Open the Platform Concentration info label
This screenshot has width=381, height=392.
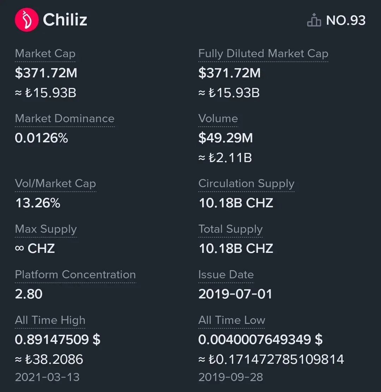pyautogui.click(x=75, y=275)
